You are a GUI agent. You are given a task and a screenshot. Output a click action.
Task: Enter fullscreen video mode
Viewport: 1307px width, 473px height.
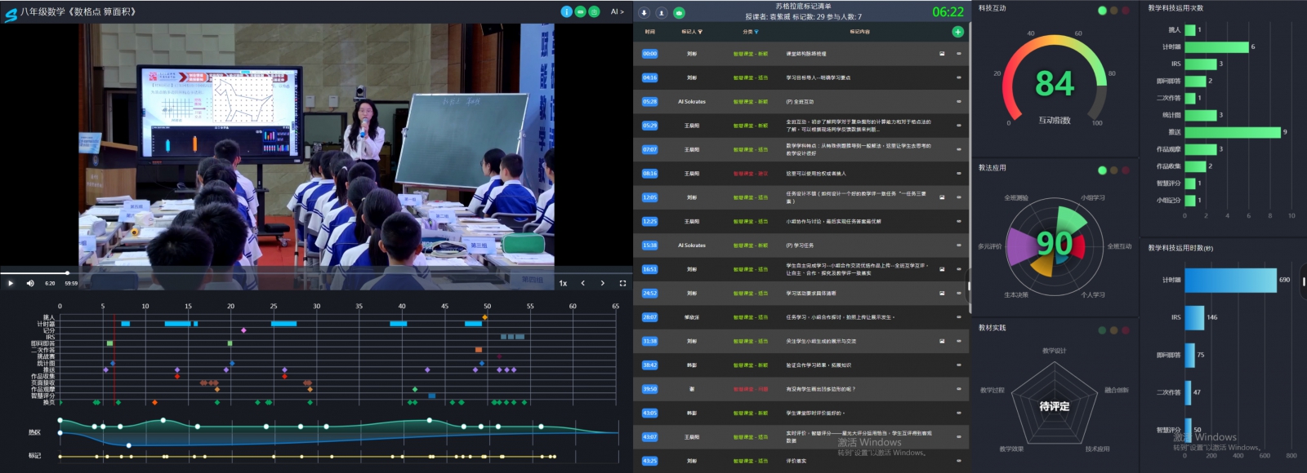click(622, 283)
